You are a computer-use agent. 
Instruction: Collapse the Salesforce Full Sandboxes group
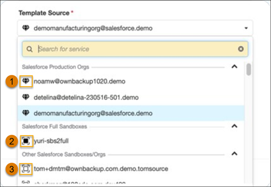[x=234, y=126]
